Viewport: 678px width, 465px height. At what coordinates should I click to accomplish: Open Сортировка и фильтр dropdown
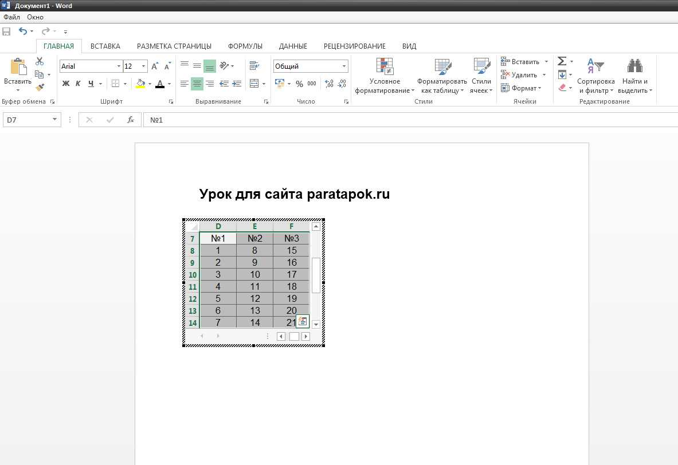point(596,76)
